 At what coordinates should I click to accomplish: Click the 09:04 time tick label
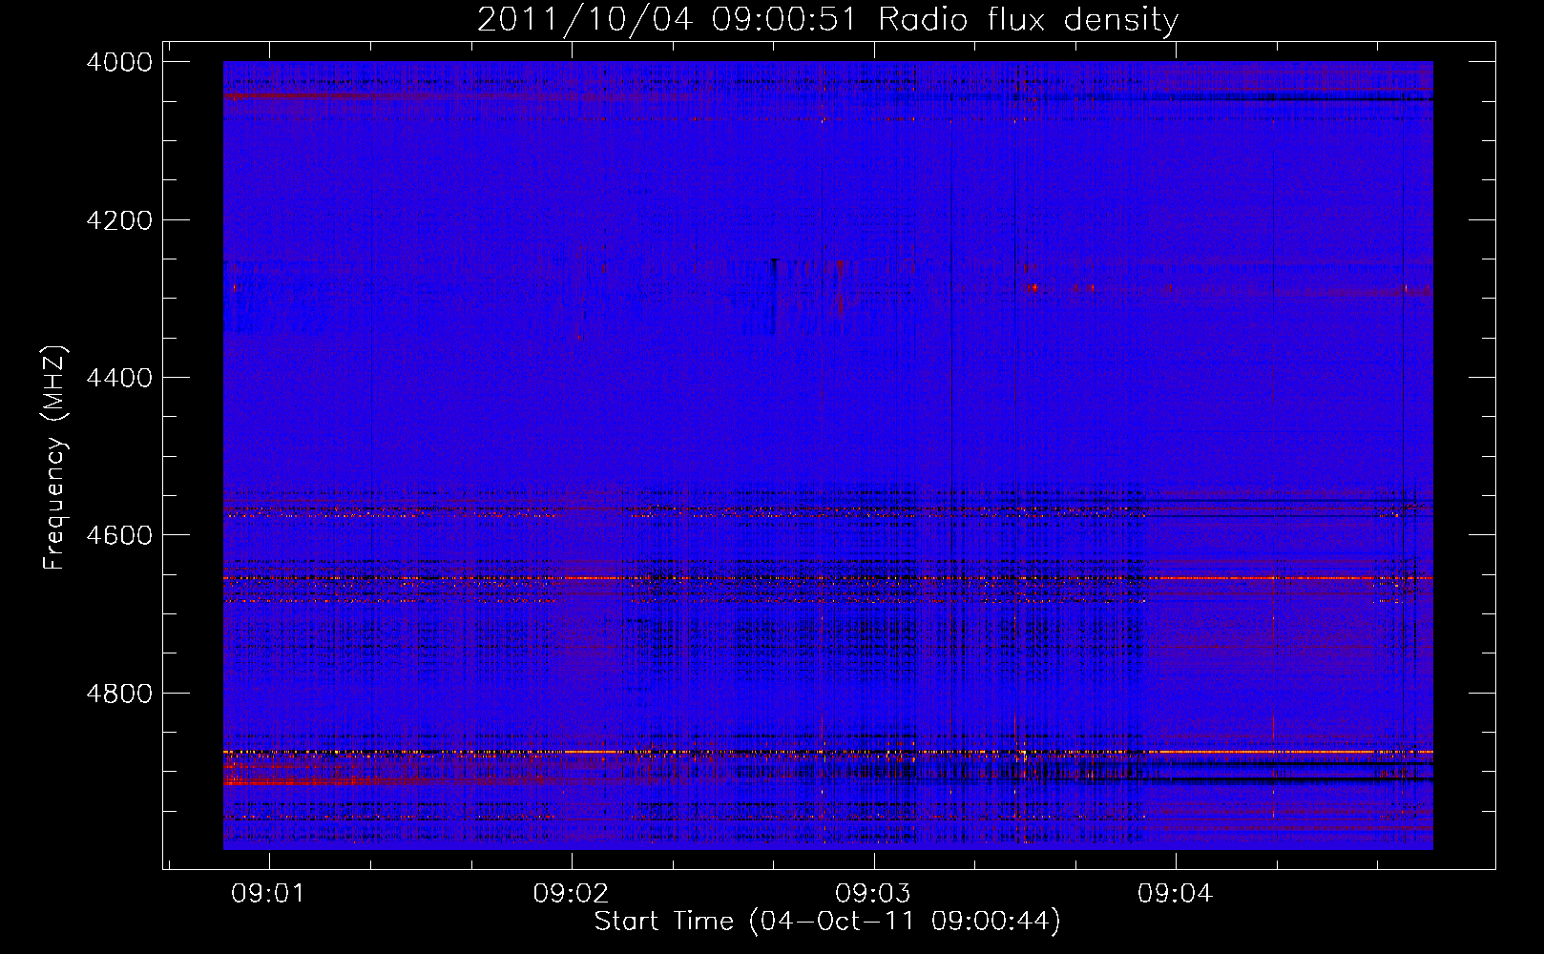(x=1176, y=894)
